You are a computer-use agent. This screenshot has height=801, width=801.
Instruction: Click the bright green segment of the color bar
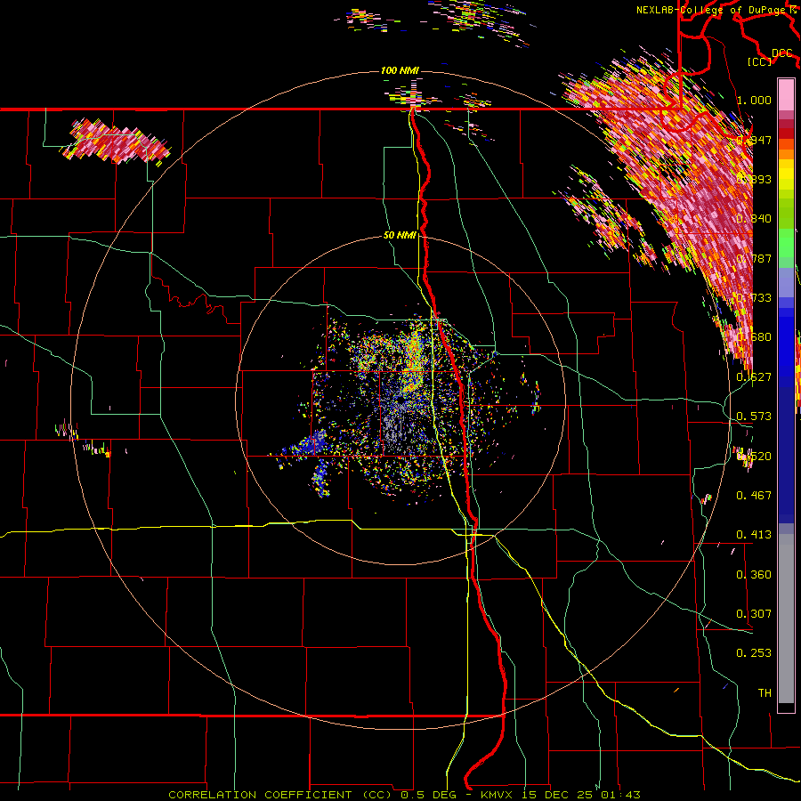click(x=786, y=243)
